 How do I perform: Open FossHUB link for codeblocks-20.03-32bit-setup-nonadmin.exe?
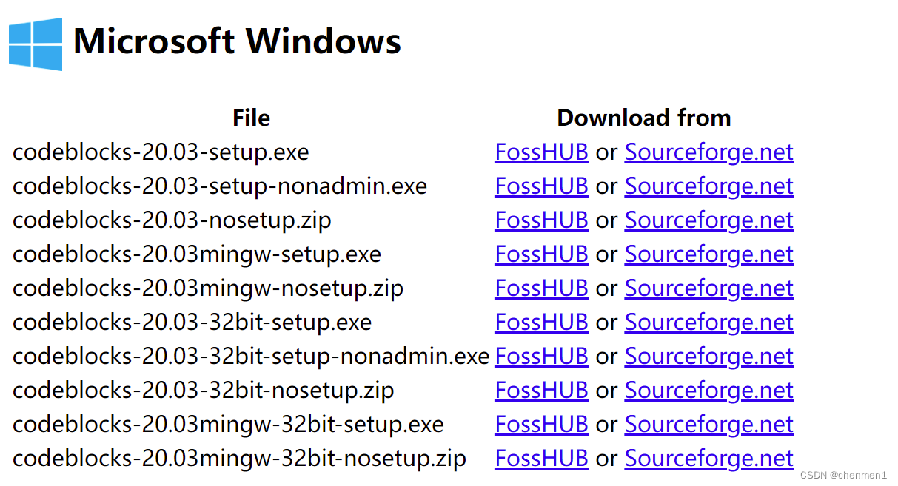pyautogui.click(x=541, y=356)
